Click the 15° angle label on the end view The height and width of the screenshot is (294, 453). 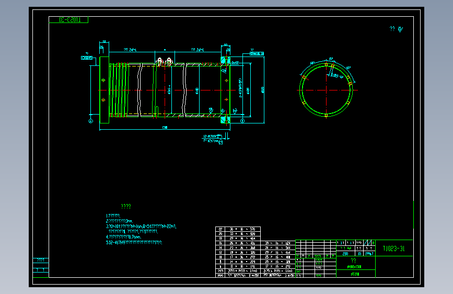(x=331, y=59)
